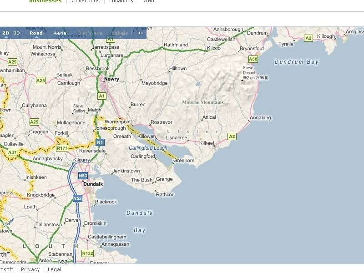The width and height of the screenshot is (364, 273).
Task: Click the A1 shield near Jerrettspass
Action: (x=111, y=39)
